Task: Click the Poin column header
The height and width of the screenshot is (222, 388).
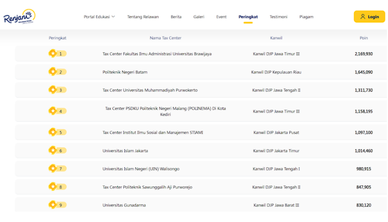Action: pos(363,38)
